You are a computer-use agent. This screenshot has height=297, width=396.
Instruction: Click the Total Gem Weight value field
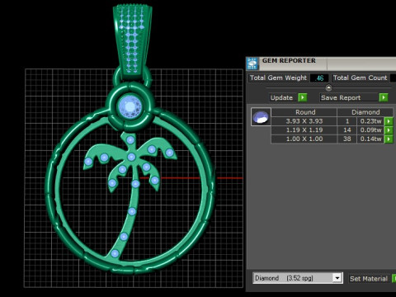coord(319,78)
